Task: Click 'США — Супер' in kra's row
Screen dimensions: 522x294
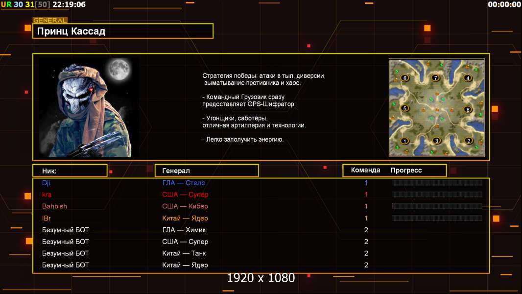Action: (185, 195)
